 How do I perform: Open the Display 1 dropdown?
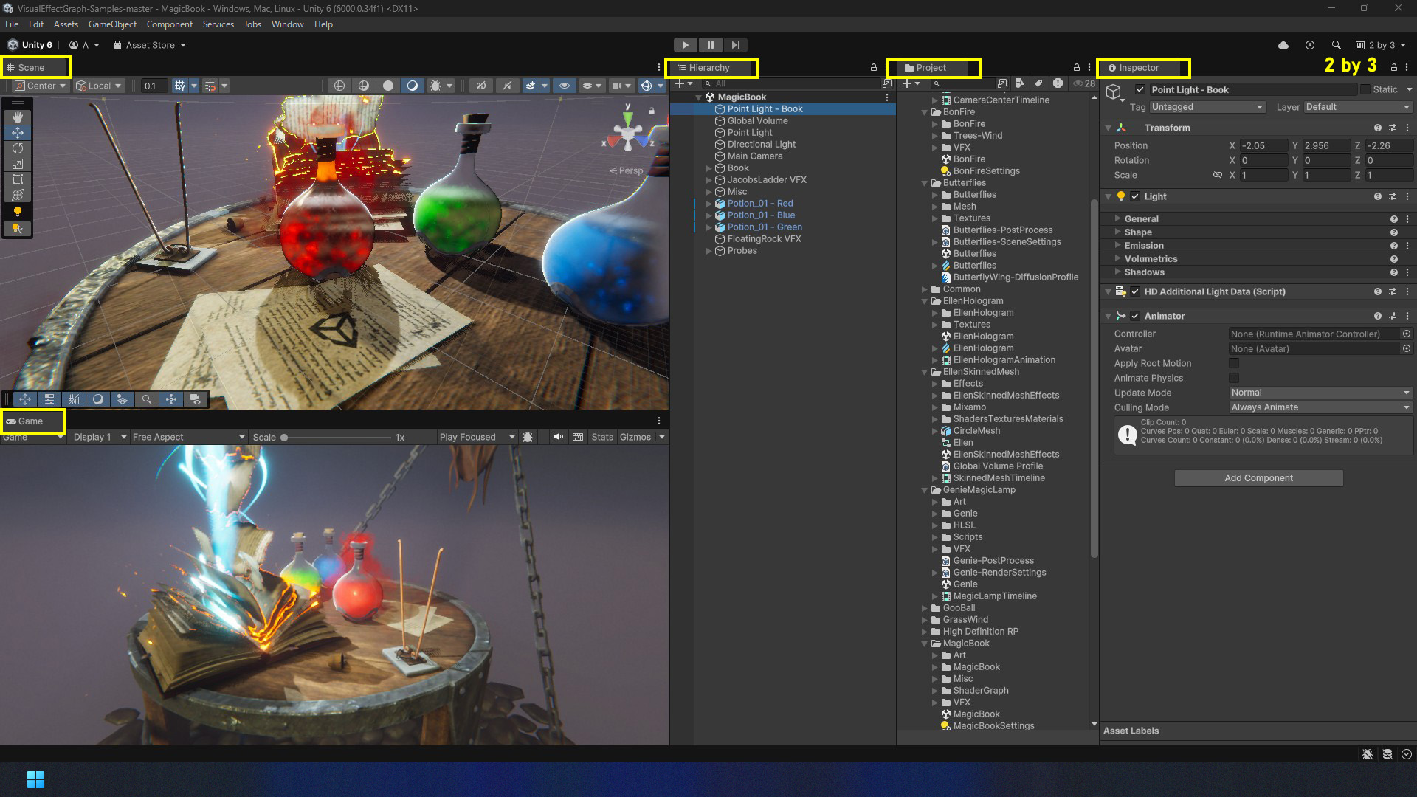[100, 437]
